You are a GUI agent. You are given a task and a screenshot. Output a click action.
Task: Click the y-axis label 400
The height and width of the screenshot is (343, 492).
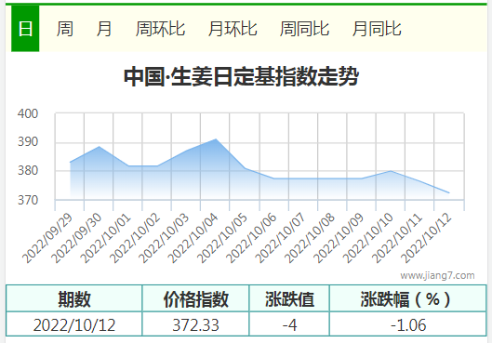[x=28, y=113]
